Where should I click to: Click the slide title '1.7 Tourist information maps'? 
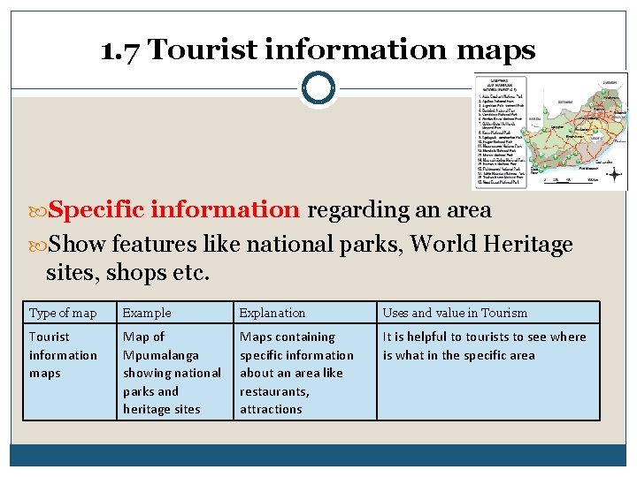(x=318, y=49)
